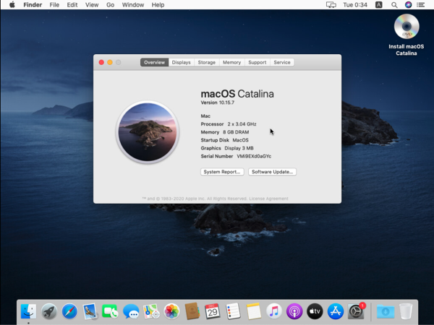Screen dimensions: 434x325
Task: Open Reminders list icon in Dock
Action: pyautogui.click(x=233, y=311)
